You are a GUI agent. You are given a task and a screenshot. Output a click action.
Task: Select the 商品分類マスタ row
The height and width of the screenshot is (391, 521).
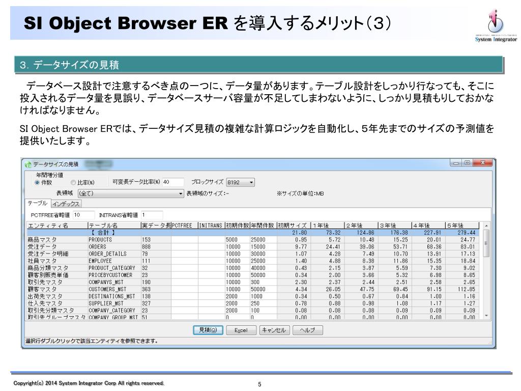(253, 268)
